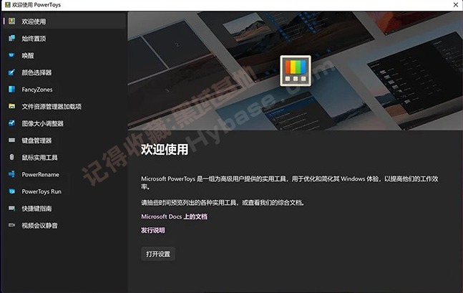Open the Microsoft Docs 上的文档 link
The image size is (463, 293).
174,216
